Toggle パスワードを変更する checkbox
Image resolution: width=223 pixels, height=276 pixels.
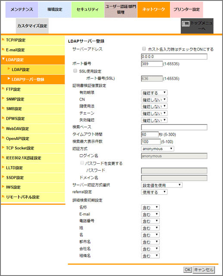[82, 163]
